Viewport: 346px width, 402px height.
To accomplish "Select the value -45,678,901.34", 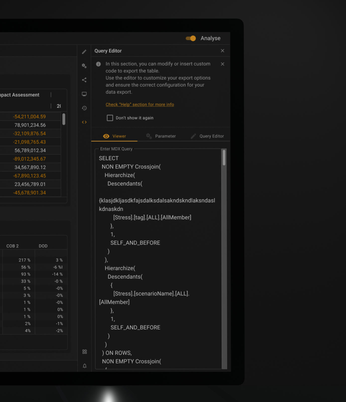I will coord(29,193).
